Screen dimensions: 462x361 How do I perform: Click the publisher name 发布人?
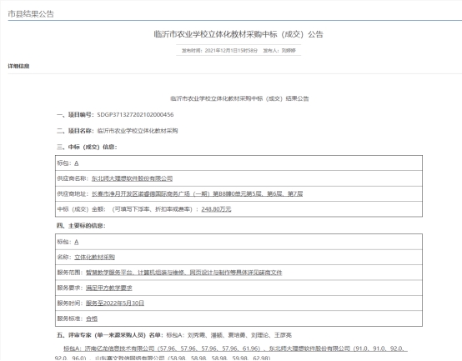(x=279, y=50)
